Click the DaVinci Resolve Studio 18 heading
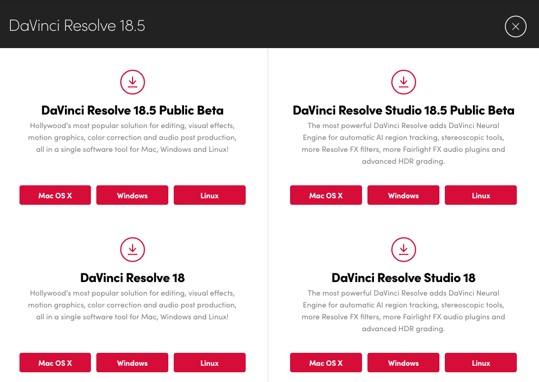This screenshot has width=539, height=382. (403, 278)
